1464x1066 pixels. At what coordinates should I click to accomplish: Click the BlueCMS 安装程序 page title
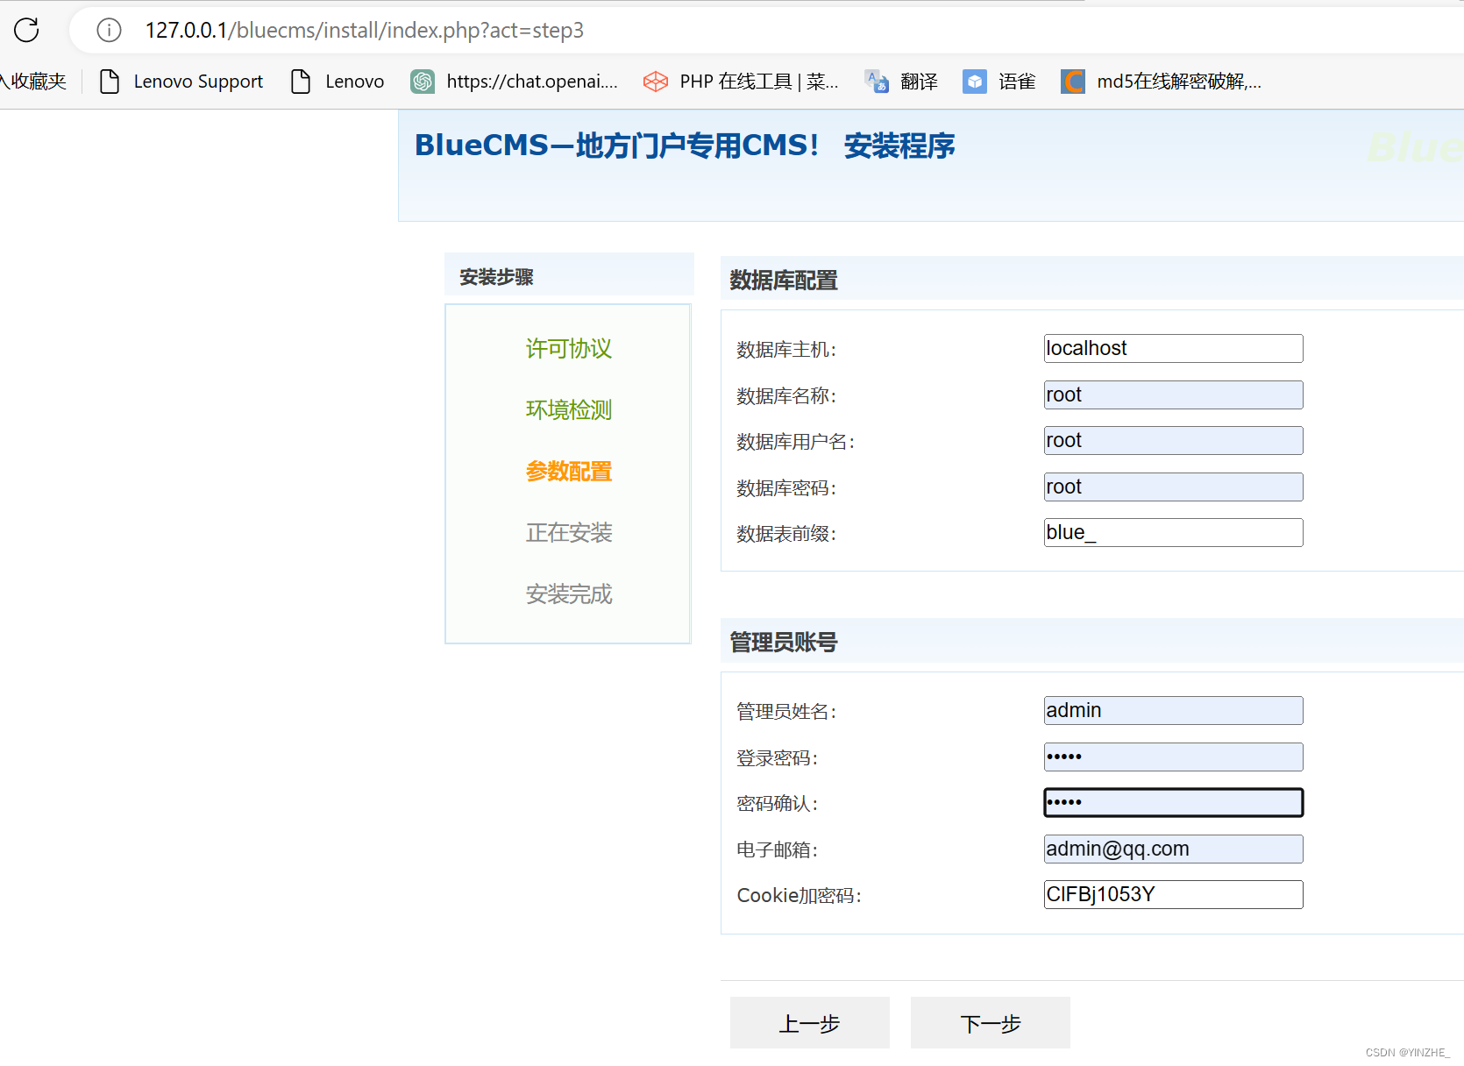pyautogui.click(x=685, y=146)
